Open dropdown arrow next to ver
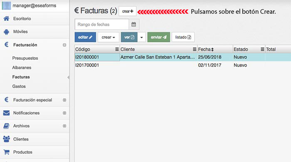The image size is (291, 162). pos(142,37)
